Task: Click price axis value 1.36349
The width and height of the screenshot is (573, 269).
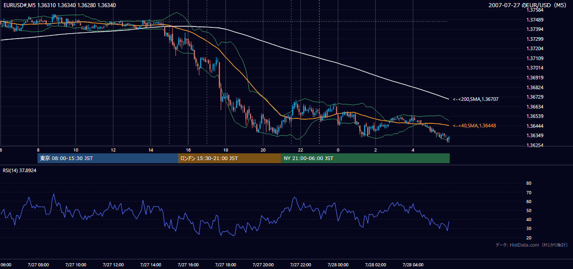Action: [x=535, y=136]
